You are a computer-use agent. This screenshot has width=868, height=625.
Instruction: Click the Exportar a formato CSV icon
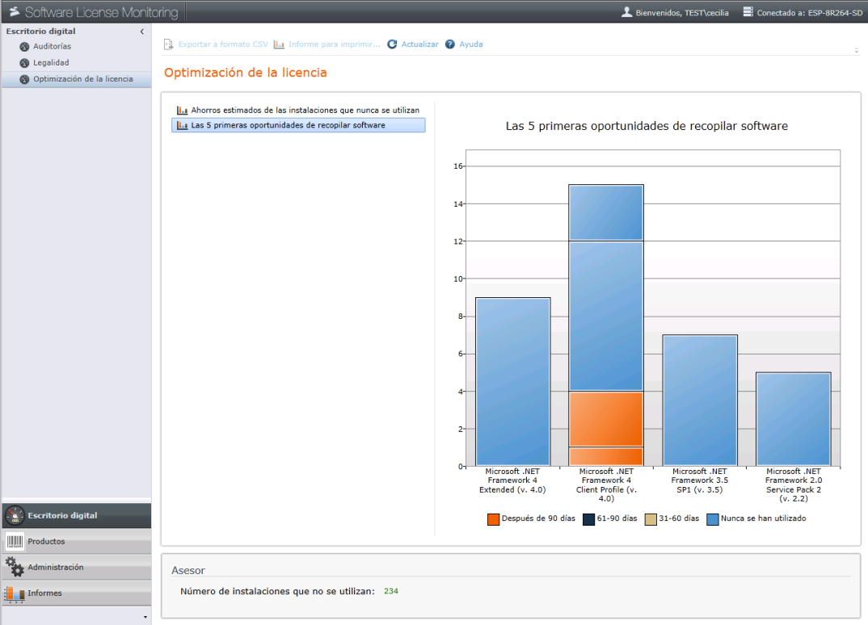[169, 44]
